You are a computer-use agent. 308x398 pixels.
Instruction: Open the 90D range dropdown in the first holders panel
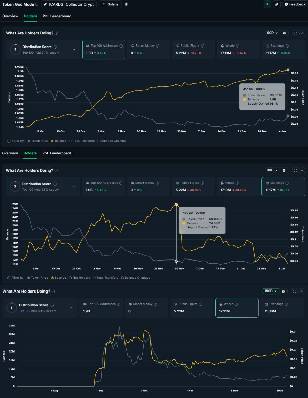point(272,33)
